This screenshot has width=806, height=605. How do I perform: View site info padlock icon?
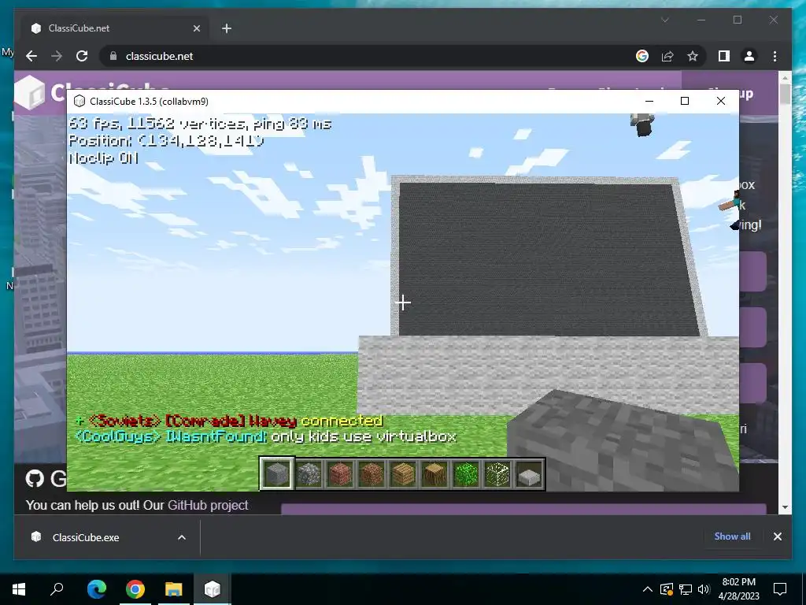[113, 56]
